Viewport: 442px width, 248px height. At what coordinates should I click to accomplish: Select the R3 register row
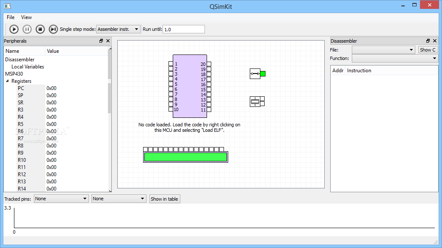(56, 110)
